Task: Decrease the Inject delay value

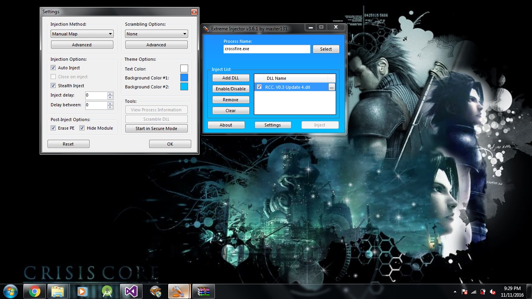Action: (x=110, y=97)
